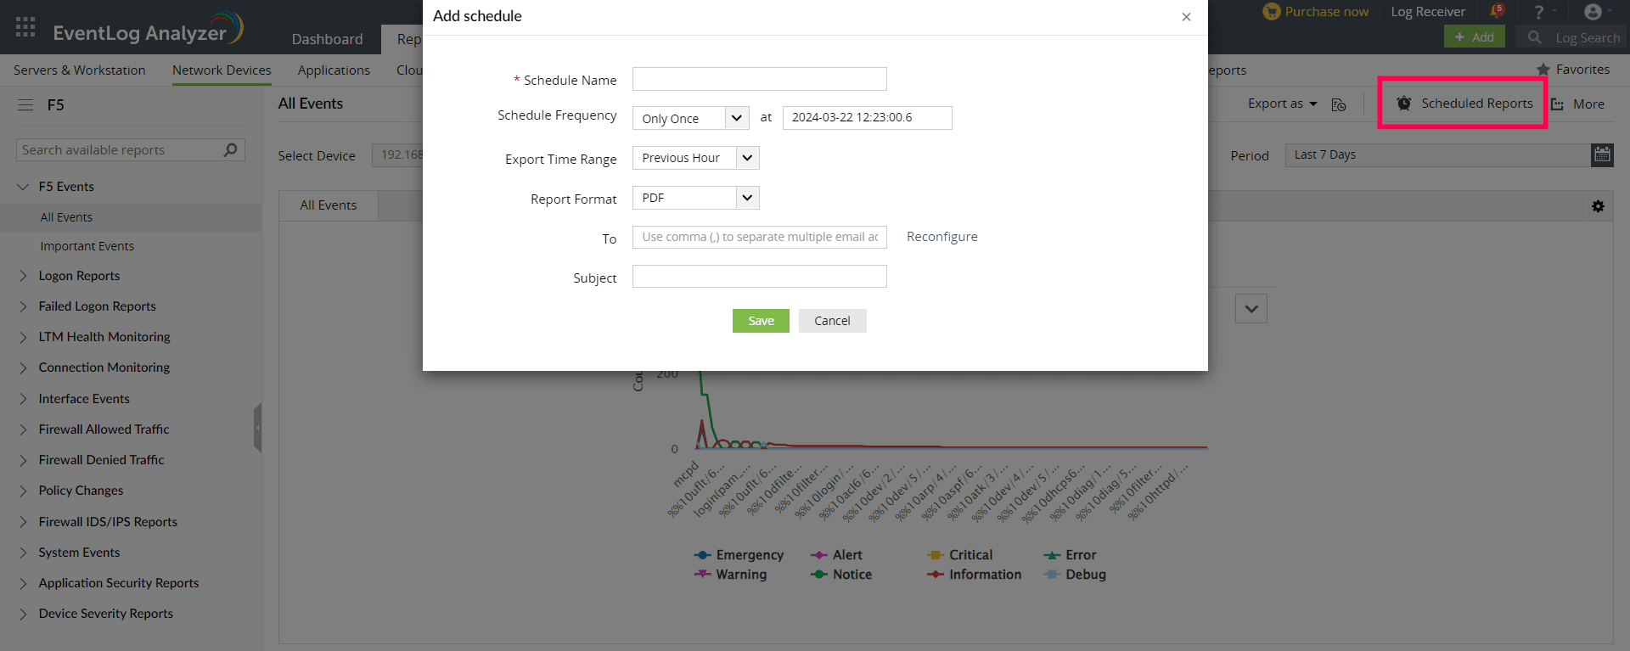Focus the To email address field
Image resolution: width=1630 pixels, height=651 pixels.
tap(760, 237)
